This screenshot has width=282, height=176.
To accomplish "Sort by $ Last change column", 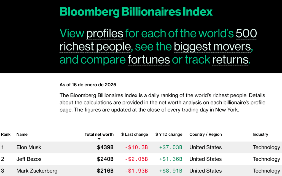I will (135, 134).
